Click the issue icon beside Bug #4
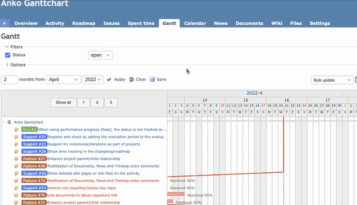The image size is (357, 205). pos(16,130)
